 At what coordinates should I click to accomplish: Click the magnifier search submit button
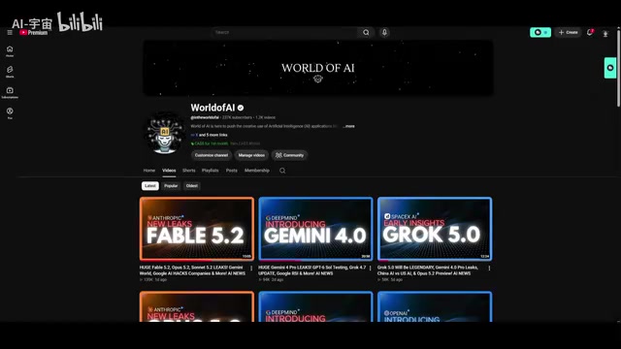click(x=366, y=32)
